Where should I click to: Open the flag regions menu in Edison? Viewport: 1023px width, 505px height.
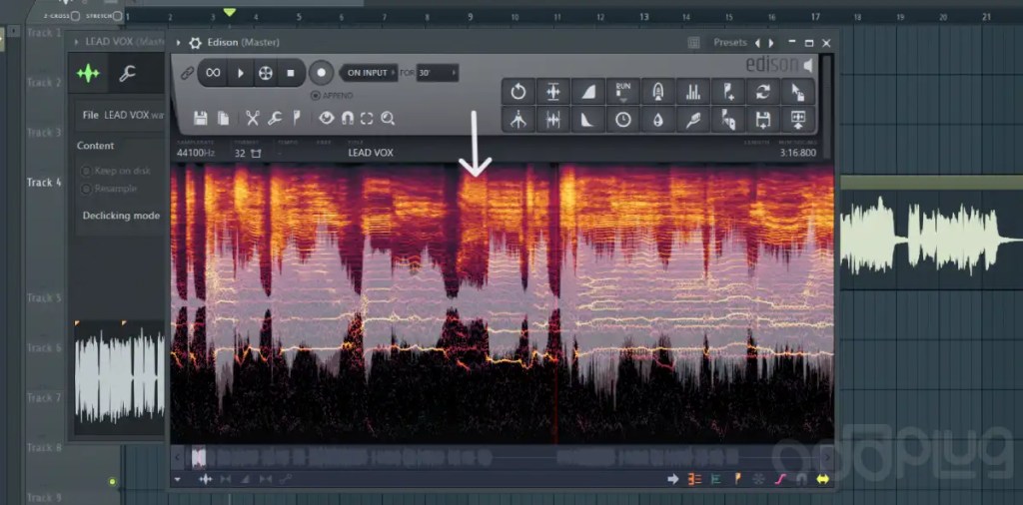[296, 118]
